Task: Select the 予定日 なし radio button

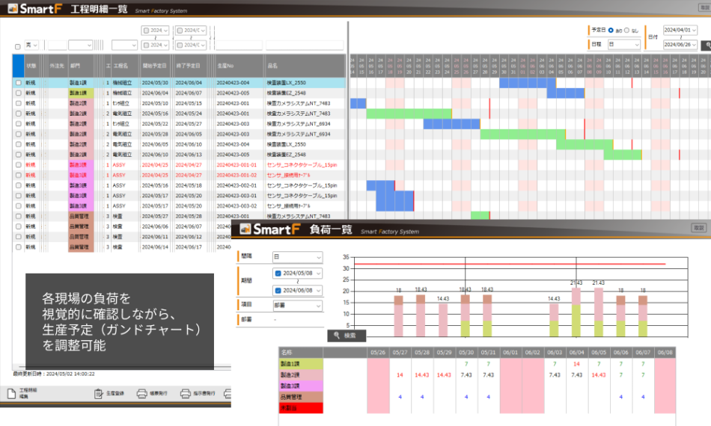Action: pos(626,31)
